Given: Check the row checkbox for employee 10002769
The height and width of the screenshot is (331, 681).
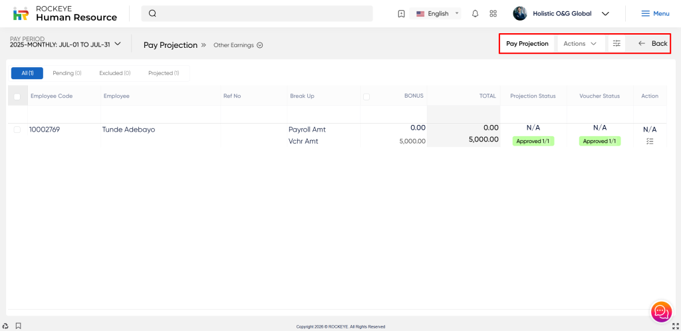Looking at the screenshot, I should point(17,130).
